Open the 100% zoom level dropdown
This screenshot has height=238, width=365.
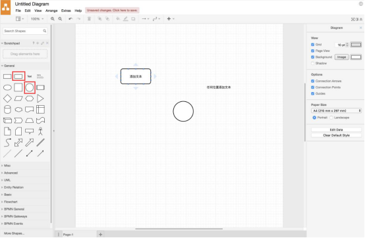(x=38, y=19)
